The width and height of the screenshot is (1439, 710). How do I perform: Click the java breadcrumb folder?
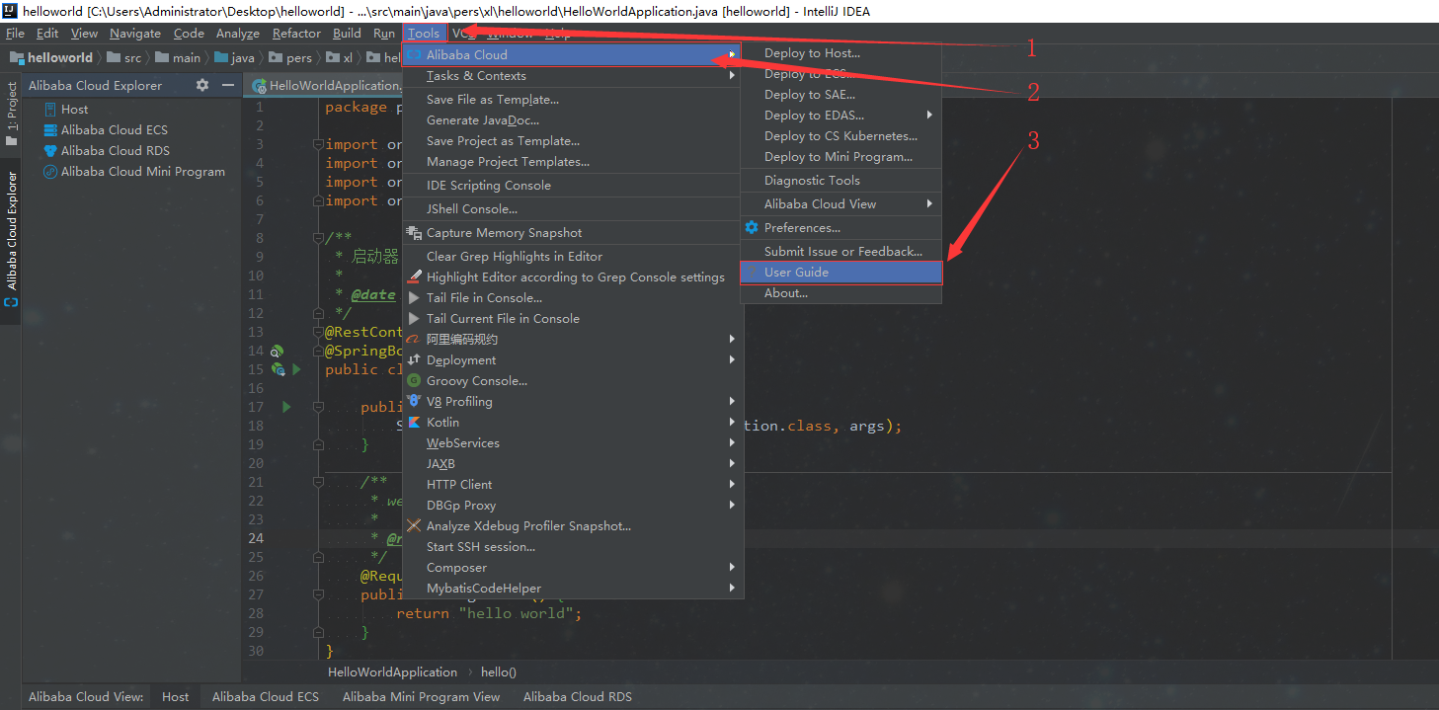tap(235, 57)
